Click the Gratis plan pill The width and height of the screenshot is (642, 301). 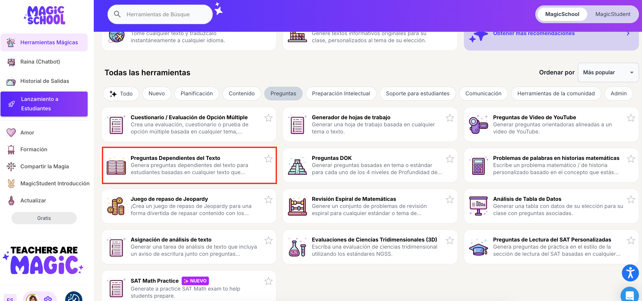[x=44, y=218]
